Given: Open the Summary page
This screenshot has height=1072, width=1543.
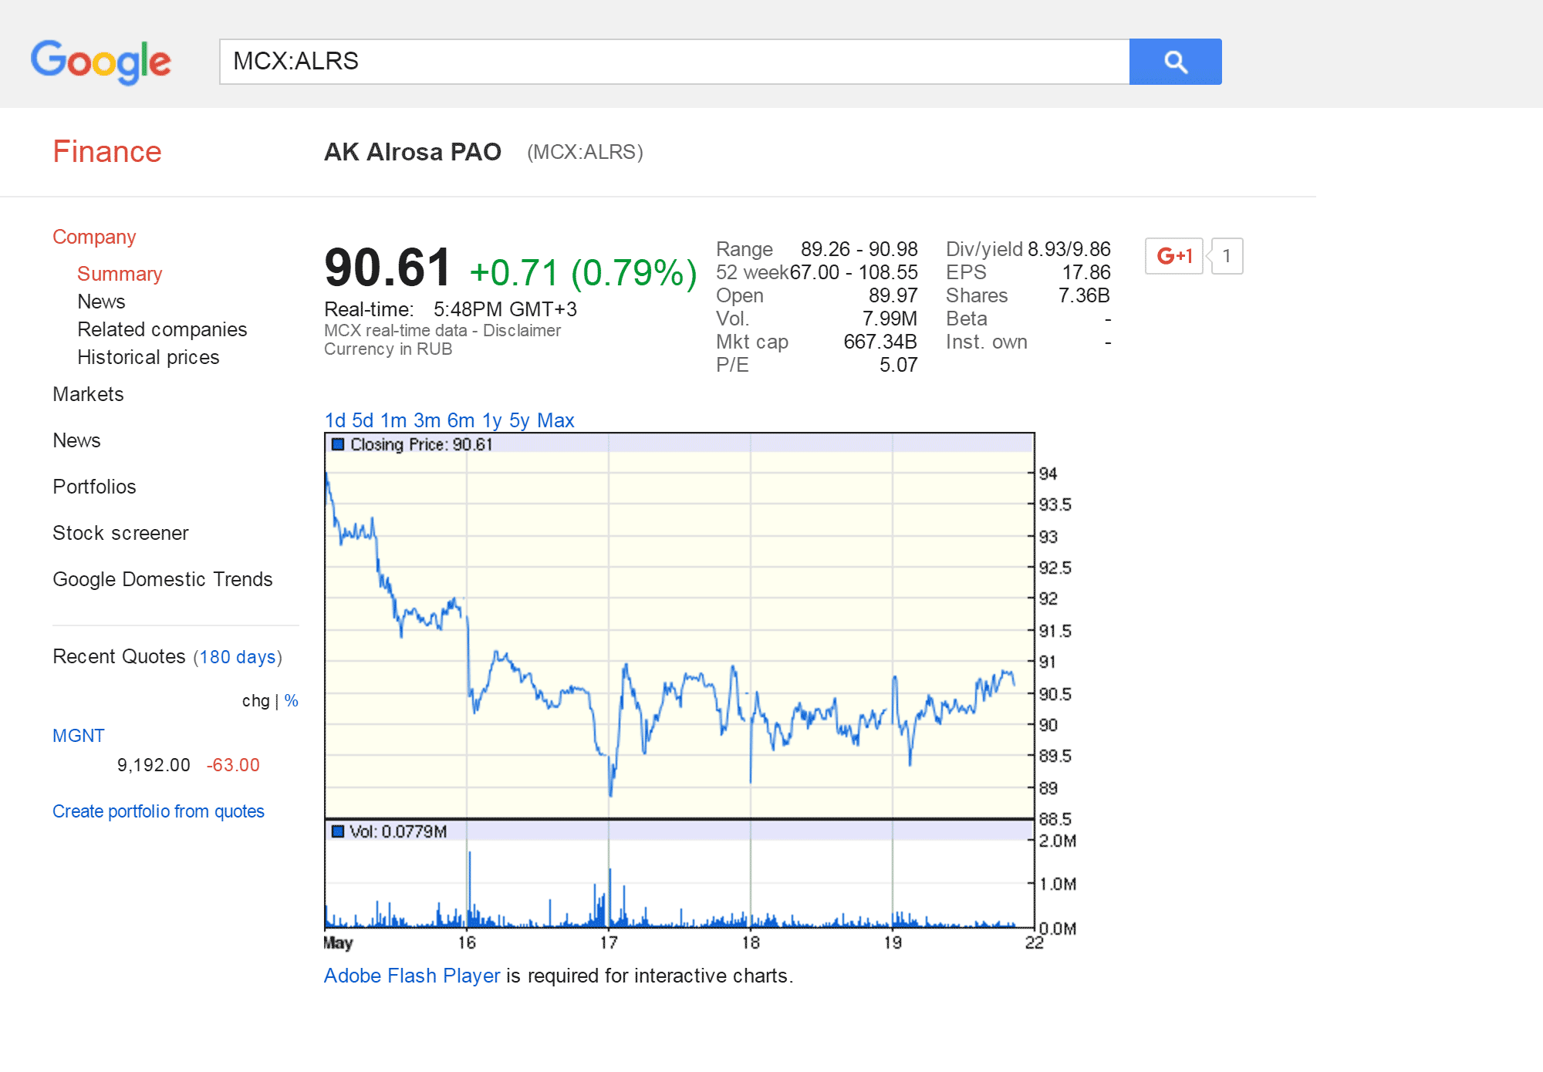Looking at the screenshot, I should point(120,274).
